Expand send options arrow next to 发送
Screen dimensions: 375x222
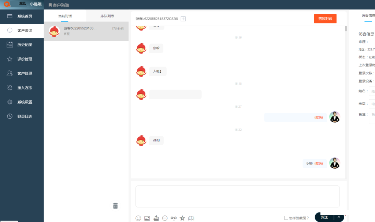(x=339, y=217)
